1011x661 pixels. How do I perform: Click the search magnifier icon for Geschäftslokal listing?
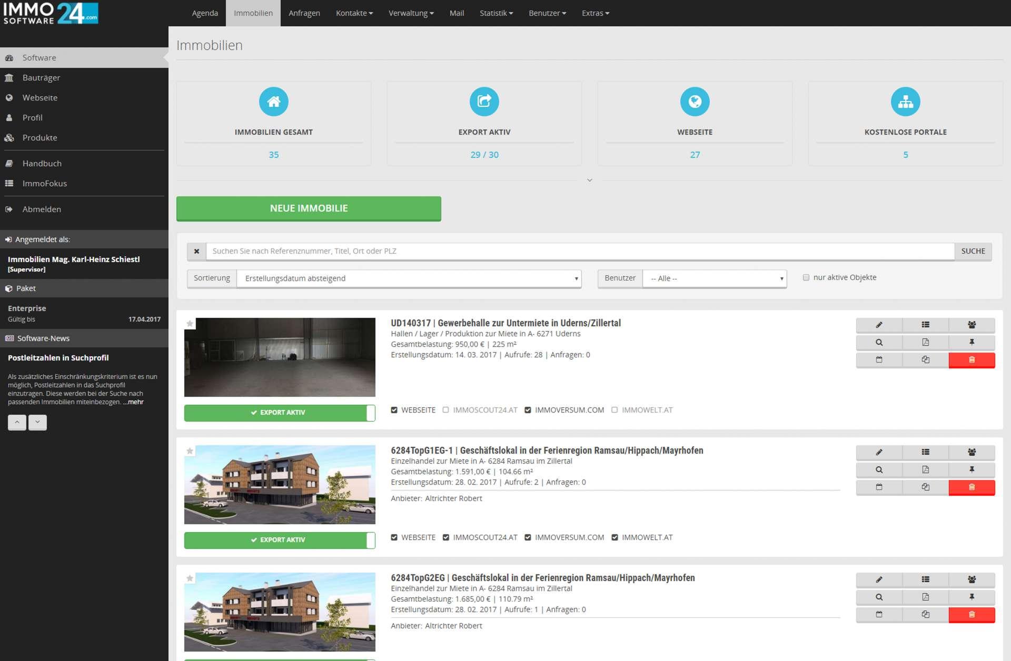(x=879, y=469)
